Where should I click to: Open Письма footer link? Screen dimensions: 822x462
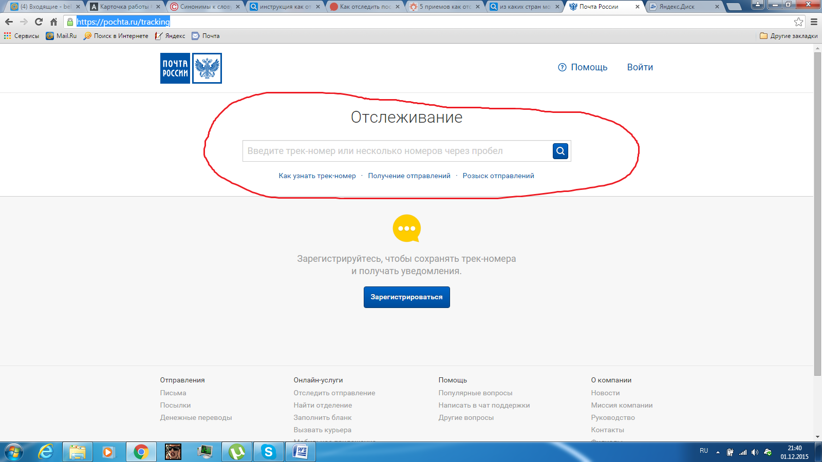tap(173, 393)
